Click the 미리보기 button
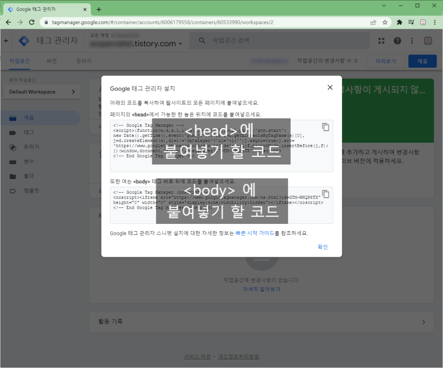 pyautogui.click(x=386, y=61)
